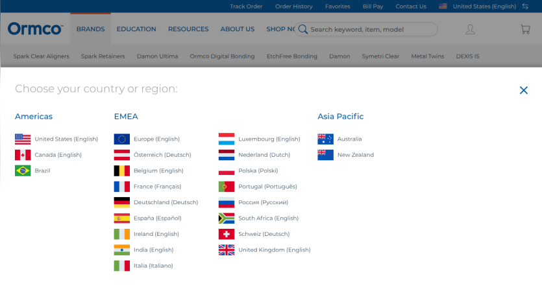The image size is (542, 304).
Task: Select Italia (Italiano) text link
Action: (153, 266)
